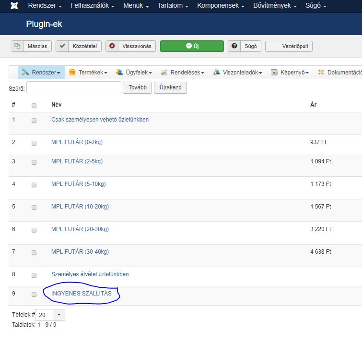Click the green Közzététel checkmark icon
The height and width of the screenshot is (344, 362).
62,46
